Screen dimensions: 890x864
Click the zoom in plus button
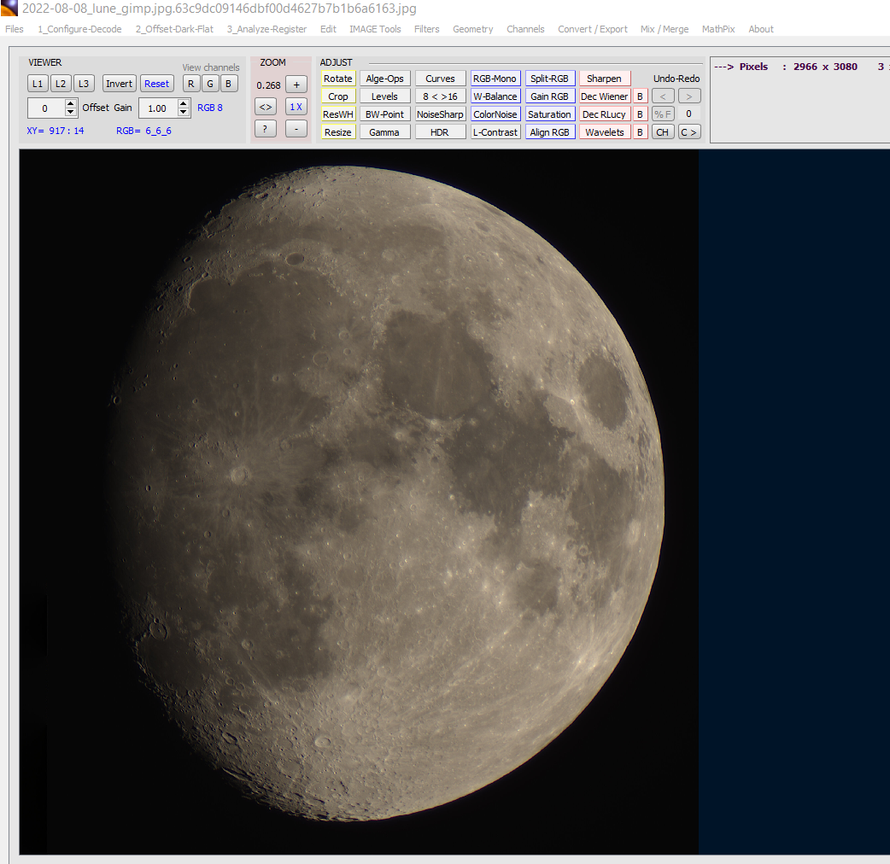pyautogui.click(x=296, y=85)
